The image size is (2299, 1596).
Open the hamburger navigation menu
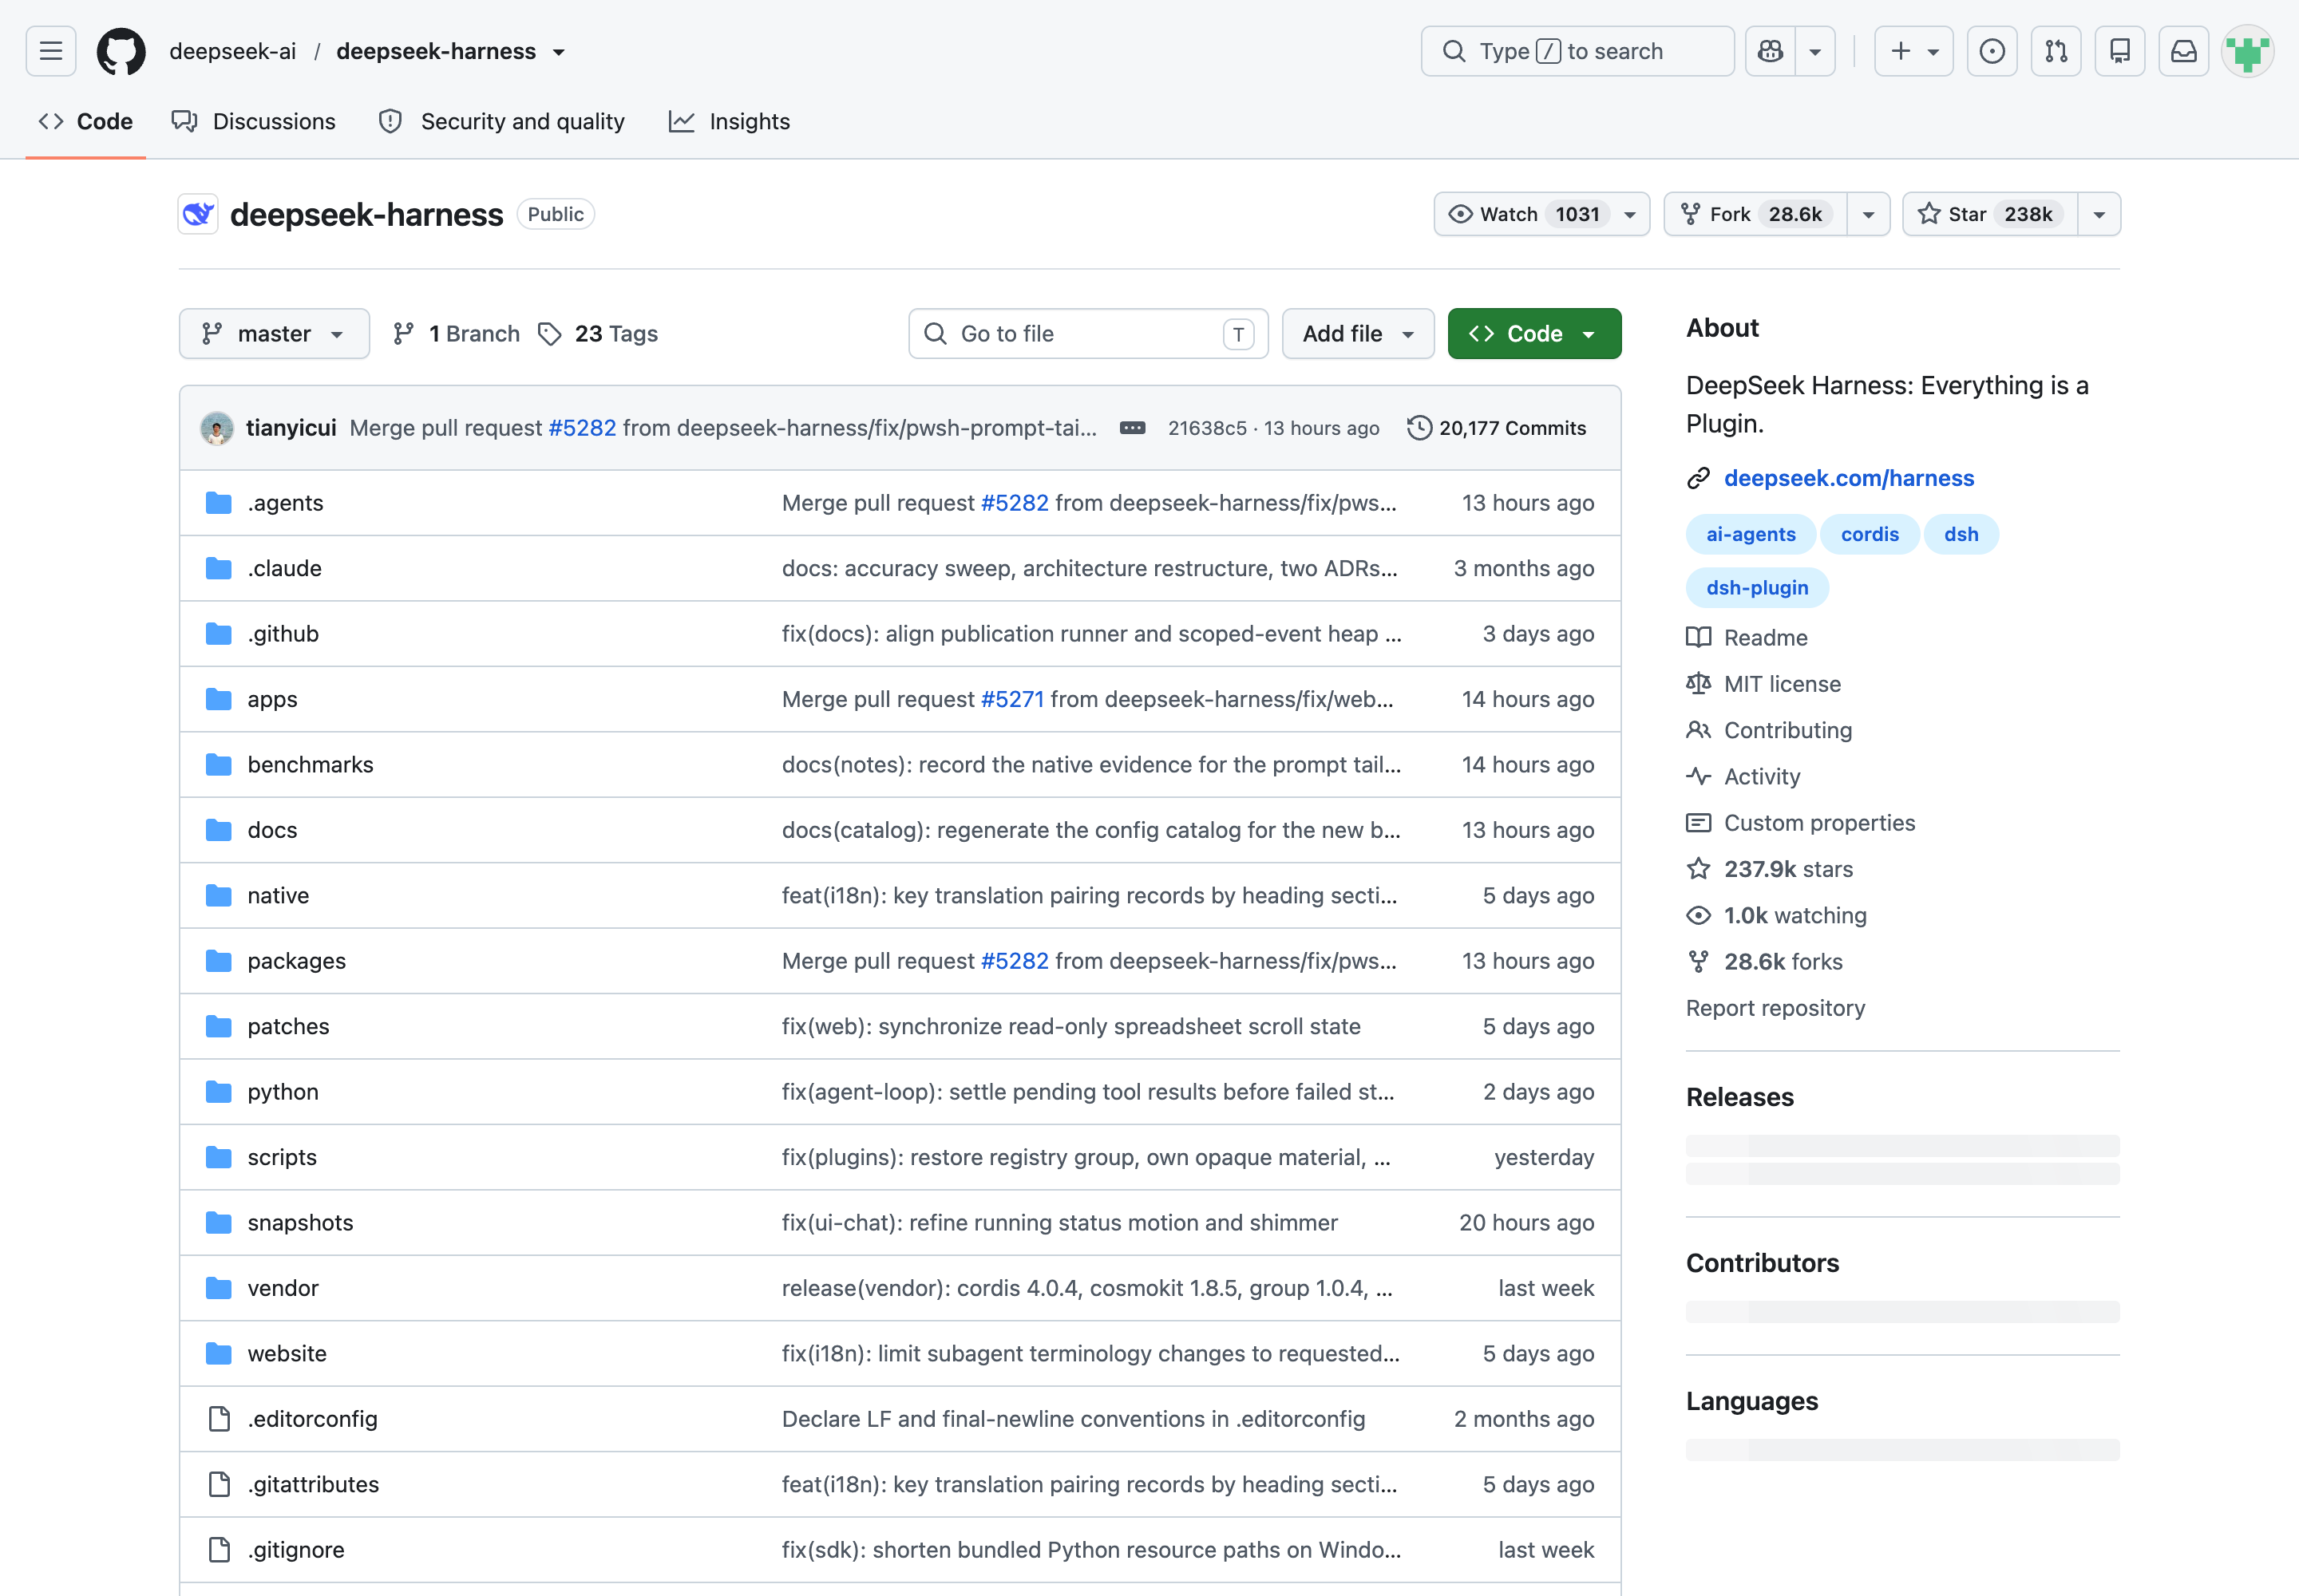[51, 51]
